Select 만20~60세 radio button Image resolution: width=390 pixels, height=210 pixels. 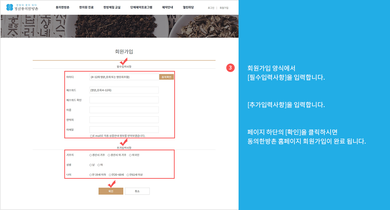pos(110,175)
